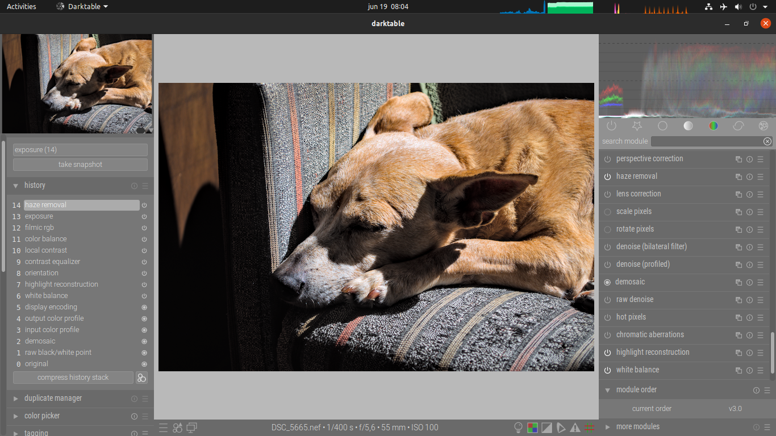This screenshot has height=436, width=776.
Task: Open the correction modules group icon
Action: tap(739, 126)
